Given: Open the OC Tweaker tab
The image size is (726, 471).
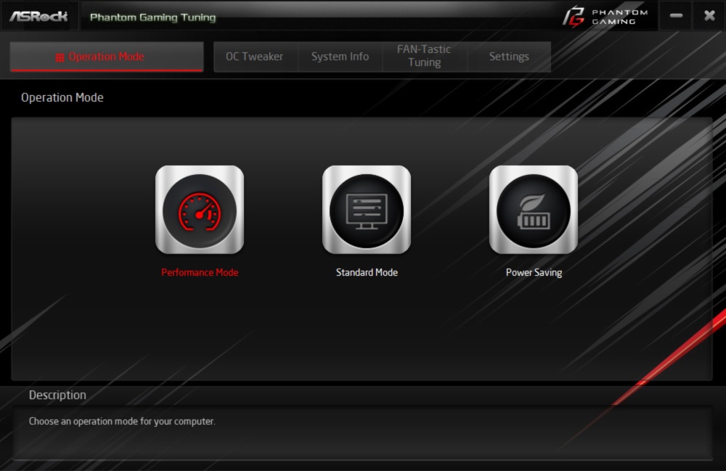Looking at the screenshot, I should [x=256, y=57].
